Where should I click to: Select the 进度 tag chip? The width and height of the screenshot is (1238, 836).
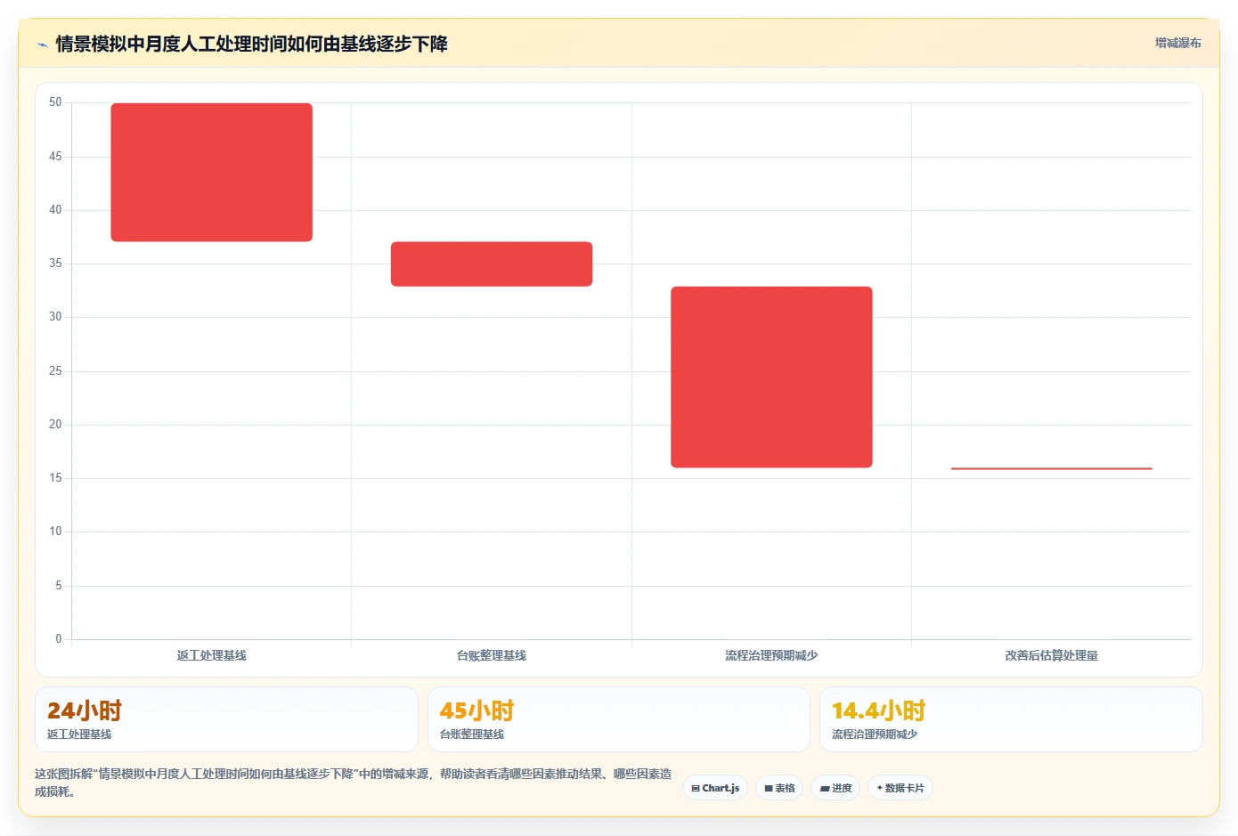pos(835,788)
